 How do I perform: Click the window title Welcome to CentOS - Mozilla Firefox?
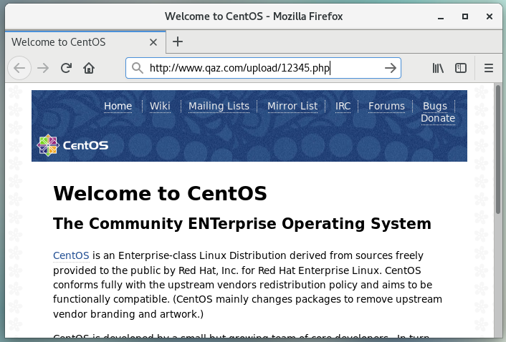click(x=254, y=16)
